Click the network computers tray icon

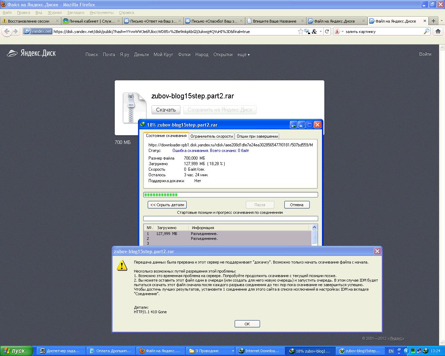pyautogui.click(x=419, y=351)
